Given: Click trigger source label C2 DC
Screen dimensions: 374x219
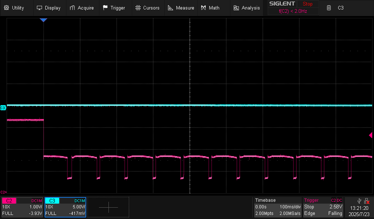Looking at the screenshot, I should (x=337, y=200).
